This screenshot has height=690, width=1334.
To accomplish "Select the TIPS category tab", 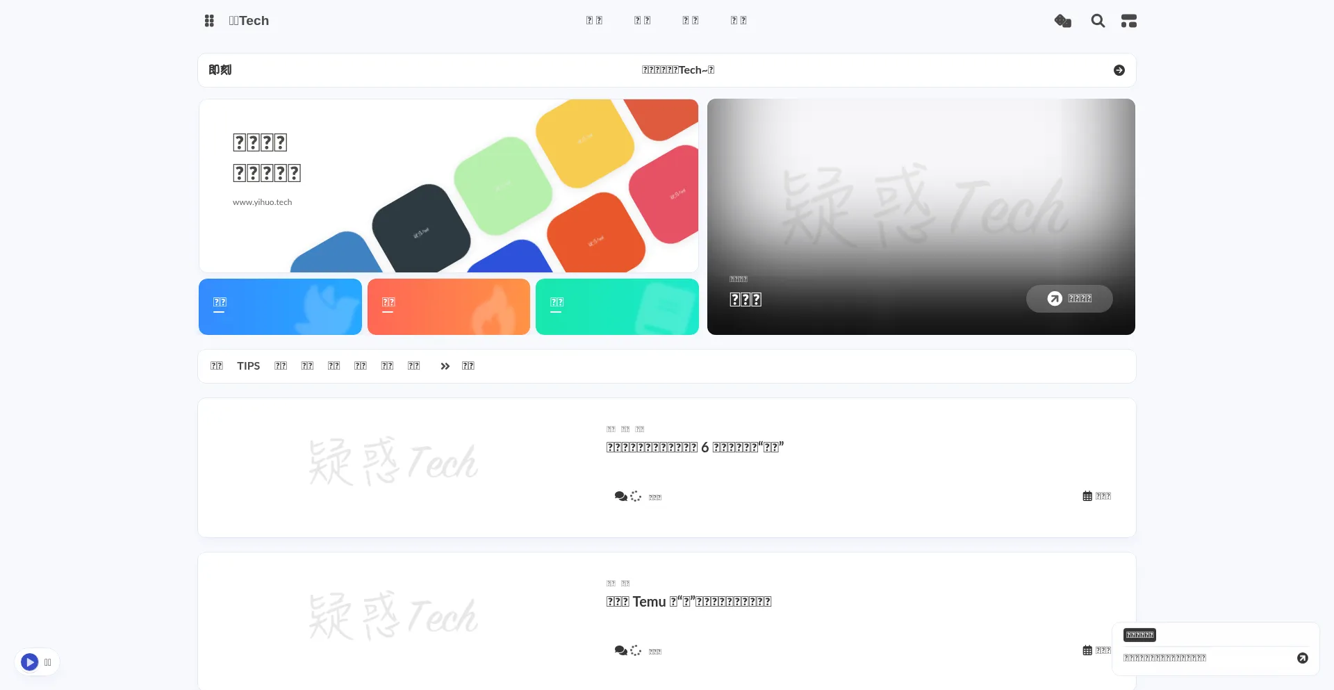I will pyautogui.click(x=249, y=366).
